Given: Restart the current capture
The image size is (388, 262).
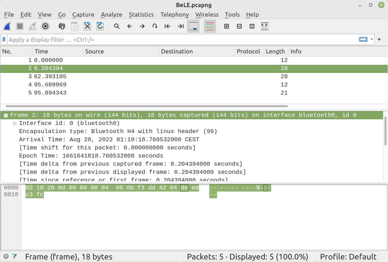Looking at the screenshot, I should click(x=33, y=26).
